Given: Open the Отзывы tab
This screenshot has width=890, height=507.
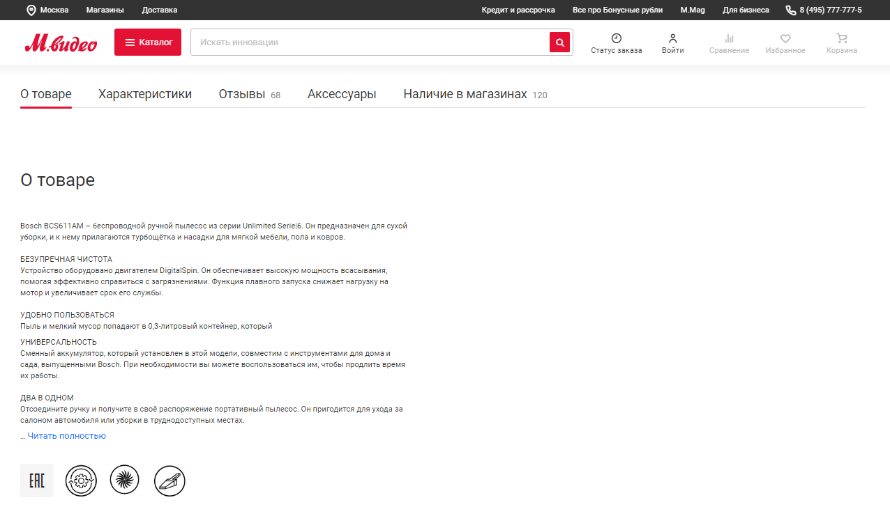Looking at the screenshot, I should point(250,94).
